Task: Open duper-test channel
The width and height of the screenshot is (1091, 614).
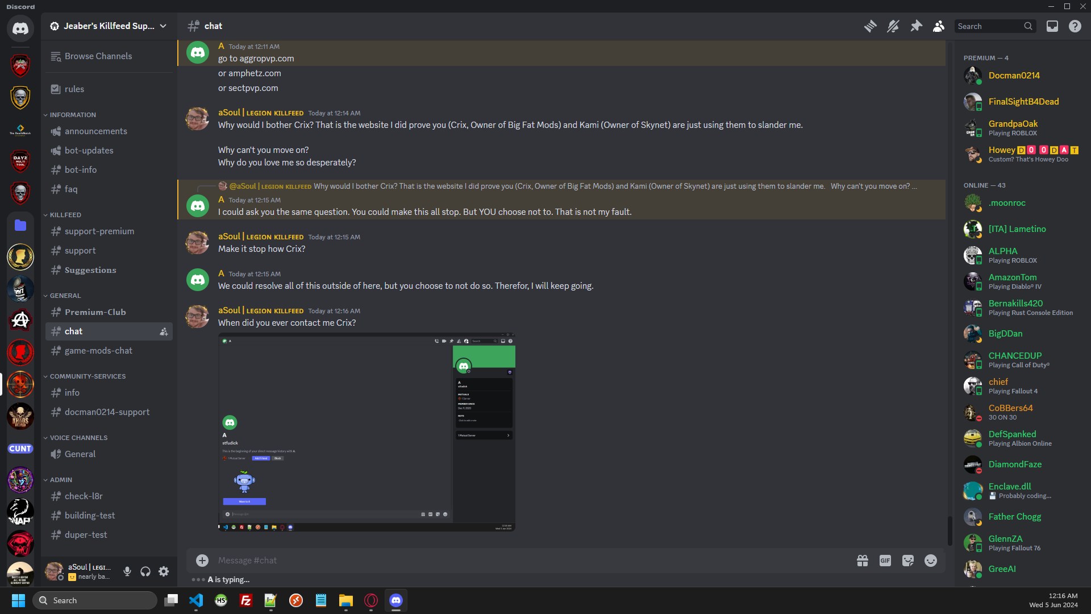Action: pos(109,535)
